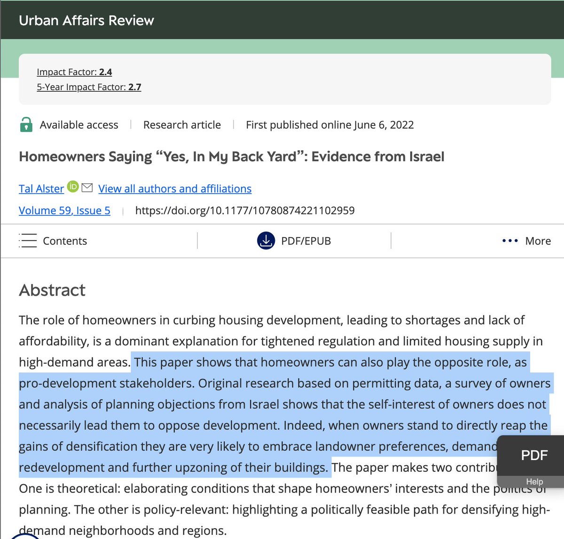This screenshot has height=539, width=564.
Task: Click the author email envelope icon
Action: 87,187
